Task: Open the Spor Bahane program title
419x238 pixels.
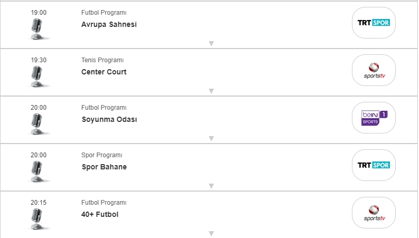Action: [104, 167]
